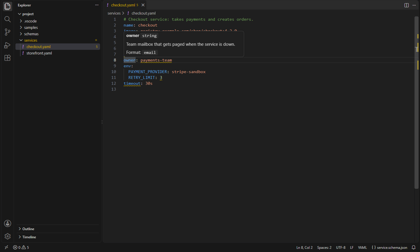
Task: Show errors and warnings in Problems panel
Action: tap(21, 247)
